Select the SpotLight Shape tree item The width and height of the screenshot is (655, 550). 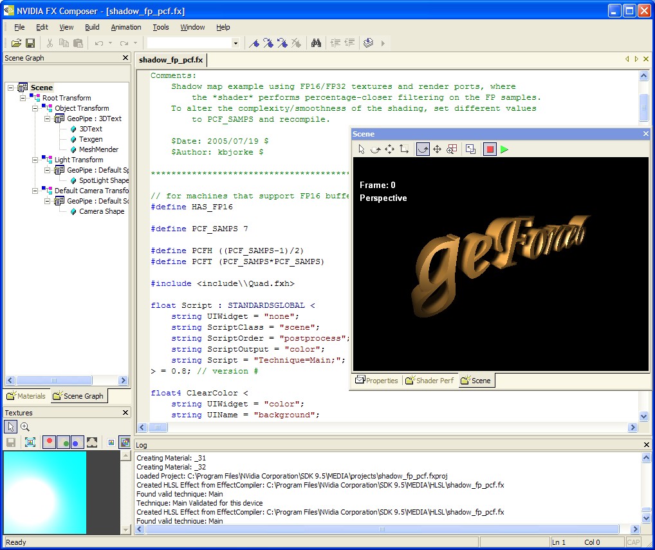(100, 180)
